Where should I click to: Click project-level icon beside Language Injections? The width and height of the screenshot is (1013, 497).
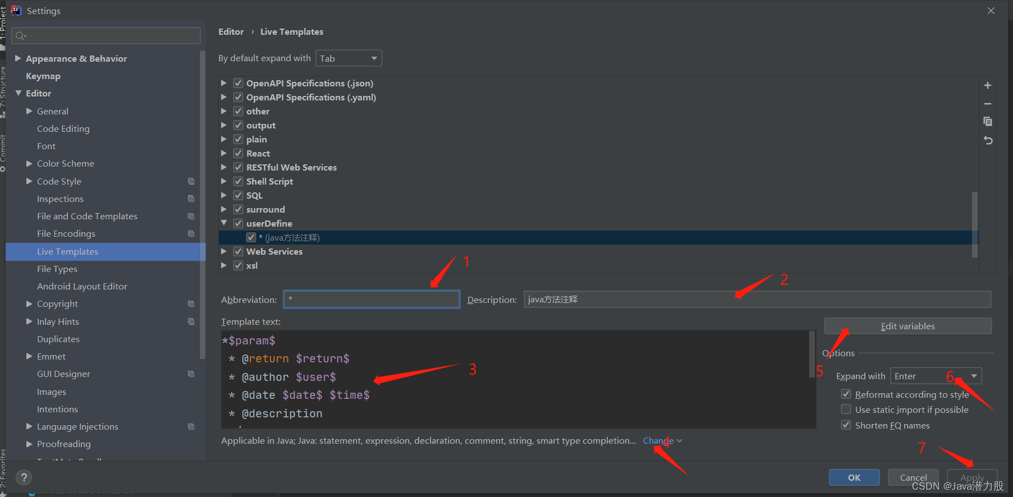pos(191,426)
